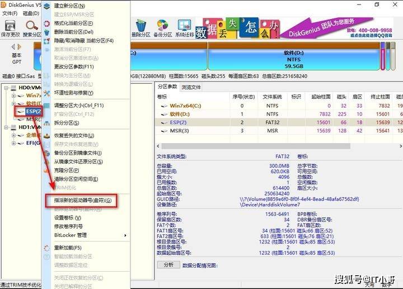Select 克隆分区(P) menu entry
This screenshot has height=289, width=403.
pos(67,170)
